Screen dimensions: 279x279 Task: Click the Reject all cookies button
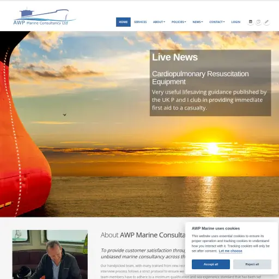coord(252,264)
